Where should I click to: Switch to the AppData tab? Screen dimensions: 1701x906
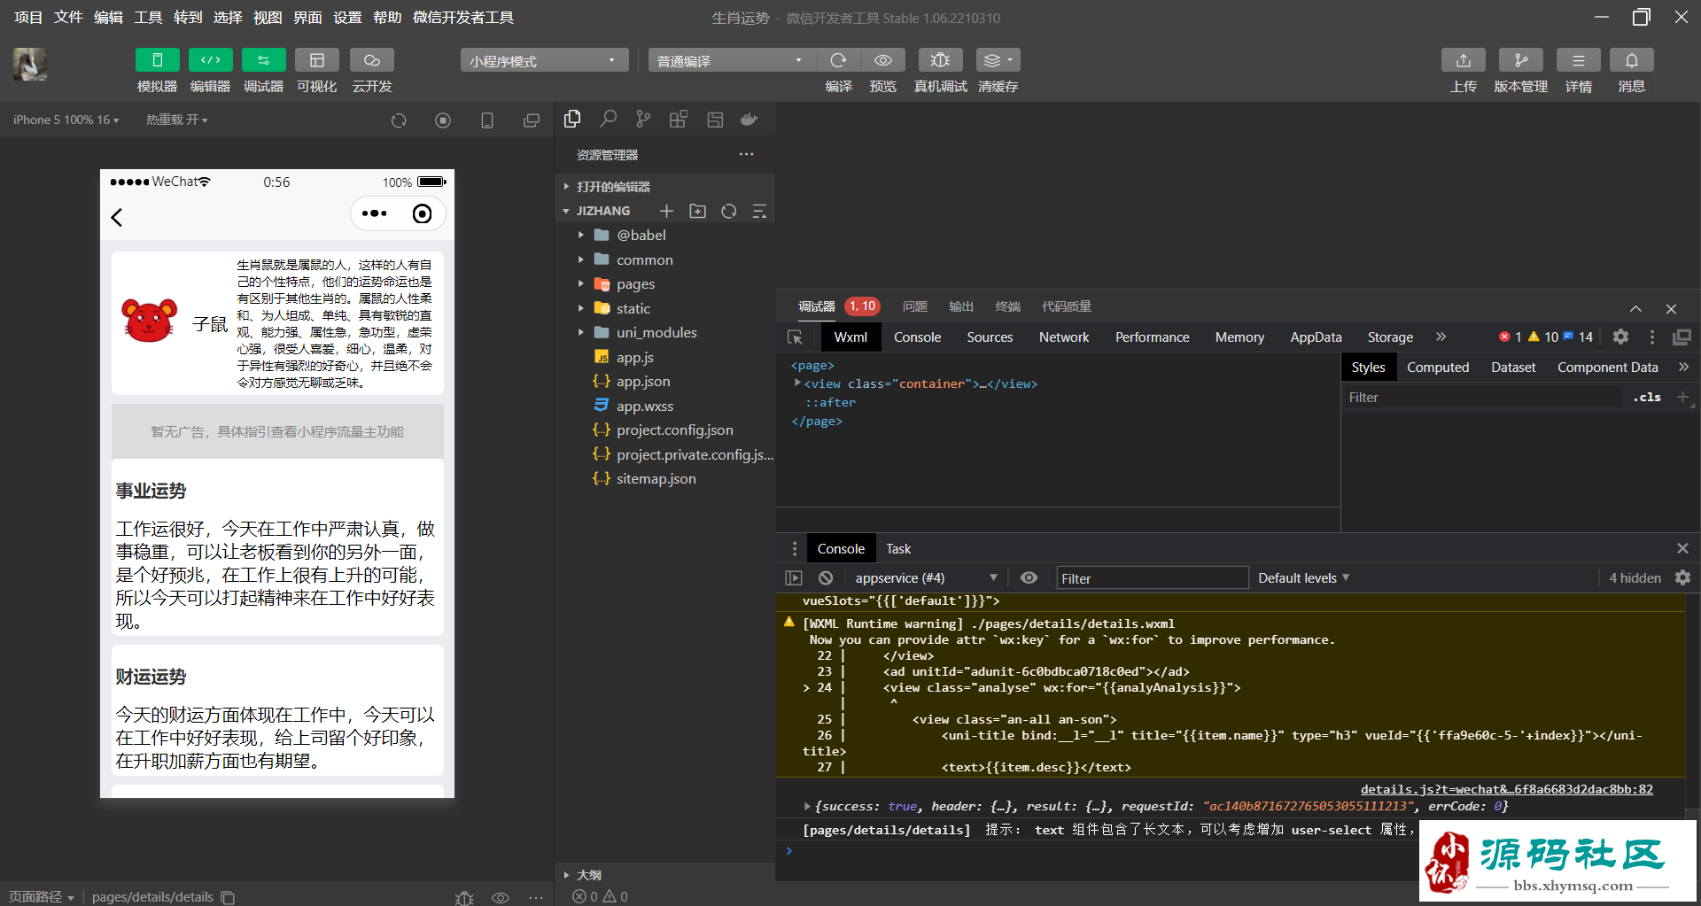(x=1316, y=337)
